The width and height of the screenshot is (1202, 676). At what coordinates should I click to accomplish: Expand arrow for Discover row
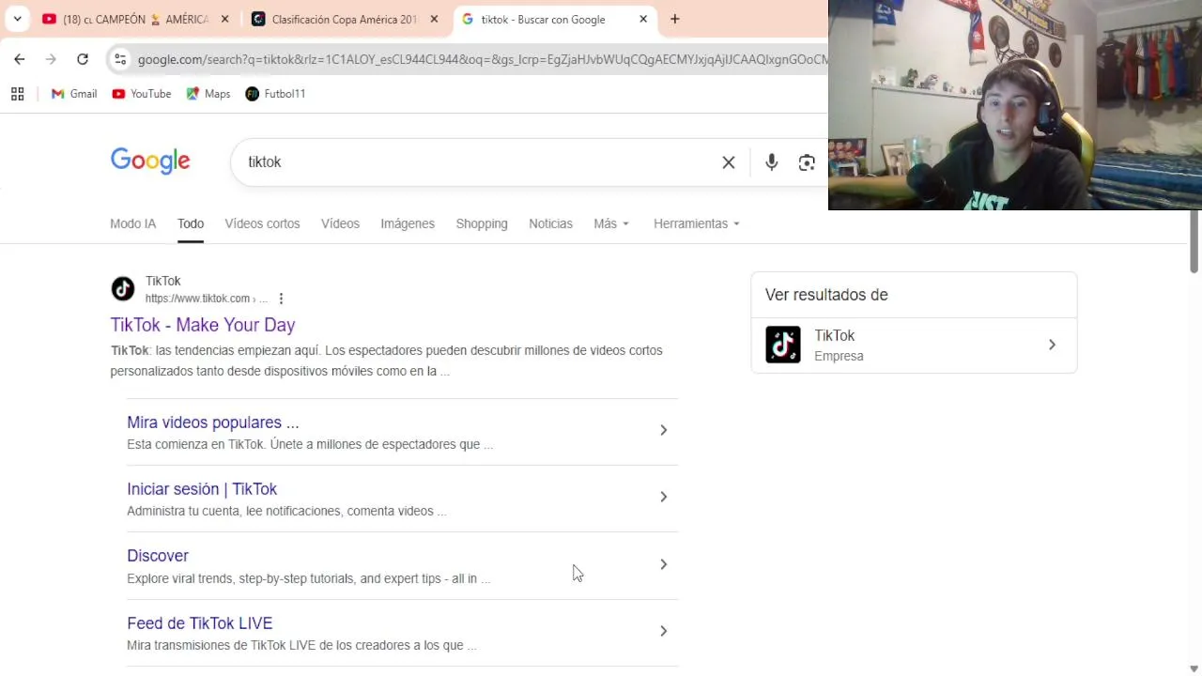663,564
